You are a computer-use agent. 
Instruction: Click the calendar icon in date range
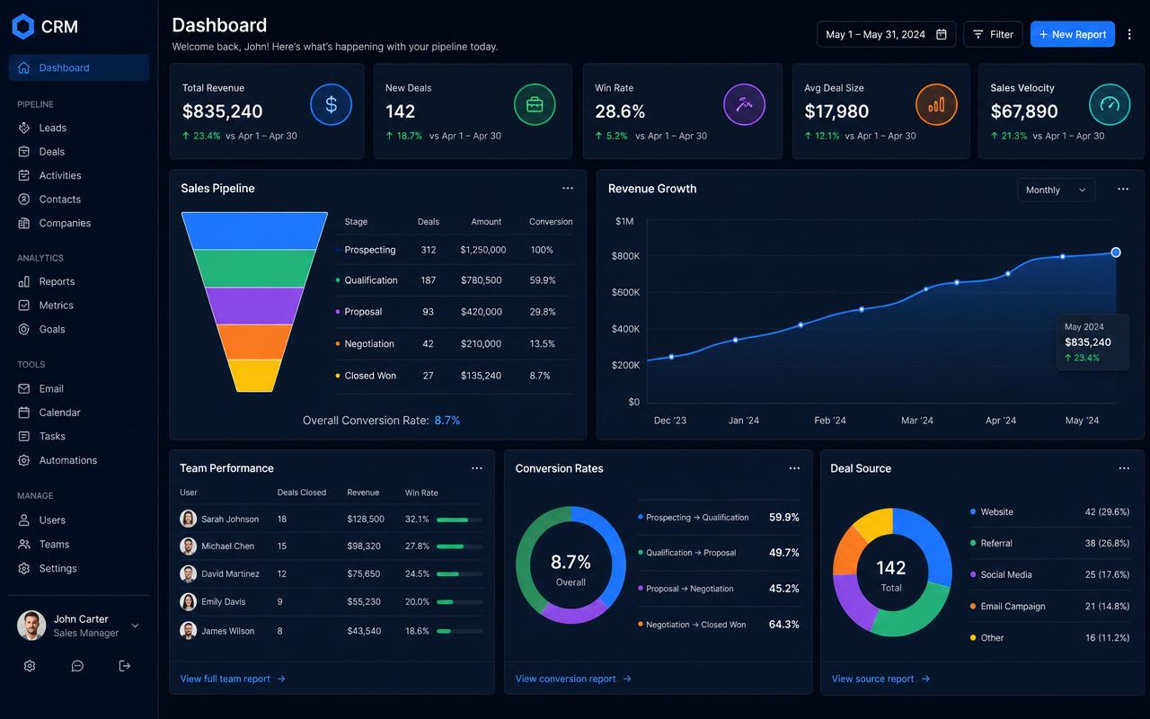tap(942, 34)
